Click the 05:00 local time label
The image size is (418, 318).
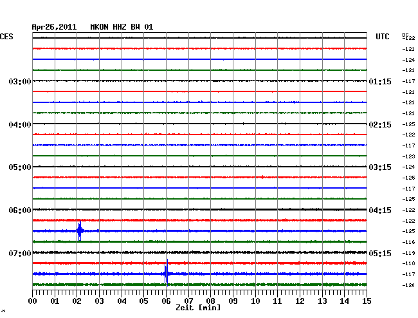click(x=20, y=167)
